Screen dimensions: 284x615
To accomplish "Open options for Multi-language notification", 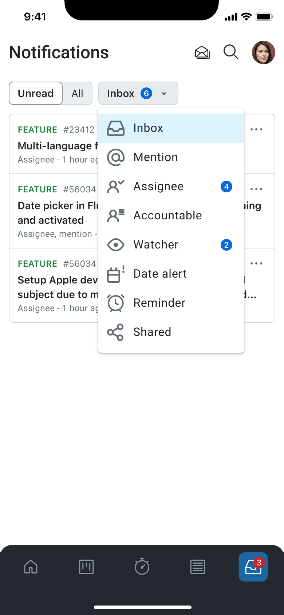I will pyautogui.click(x=256, y=129).
